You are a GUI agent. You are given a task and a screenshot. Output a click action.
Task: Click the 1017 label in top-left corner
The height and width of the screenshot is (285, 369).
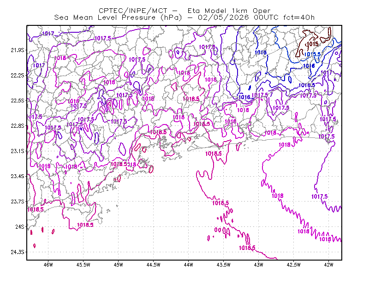coord(48,34)
